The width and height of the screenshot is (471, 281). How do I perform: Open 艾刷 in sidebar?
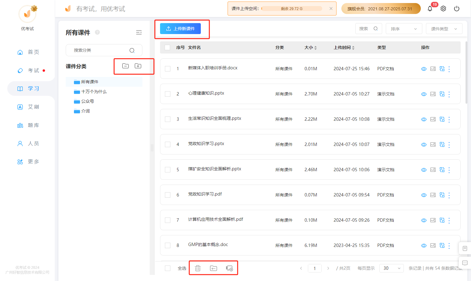(x=28, y=107)
